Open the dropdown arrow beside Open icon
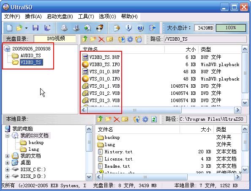 point(26,28)
